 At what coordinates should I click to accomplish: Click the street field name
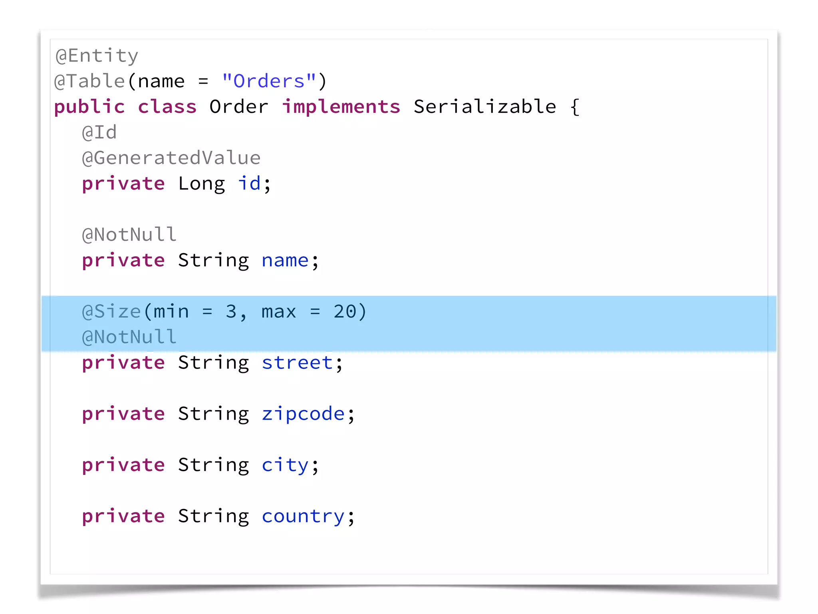point(297,363)
